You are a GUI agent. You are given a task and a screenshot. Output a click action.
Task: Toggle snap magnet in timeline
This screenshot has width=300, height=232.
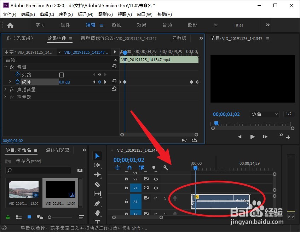pos(129,168)
